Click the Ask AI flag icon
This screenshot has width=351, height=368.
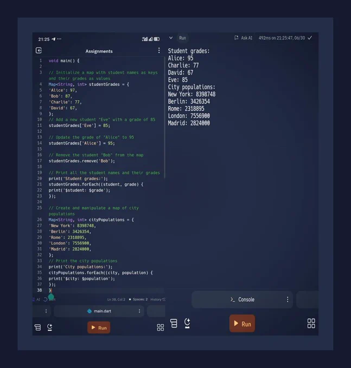pyautogui.click(x=237, y=38)
